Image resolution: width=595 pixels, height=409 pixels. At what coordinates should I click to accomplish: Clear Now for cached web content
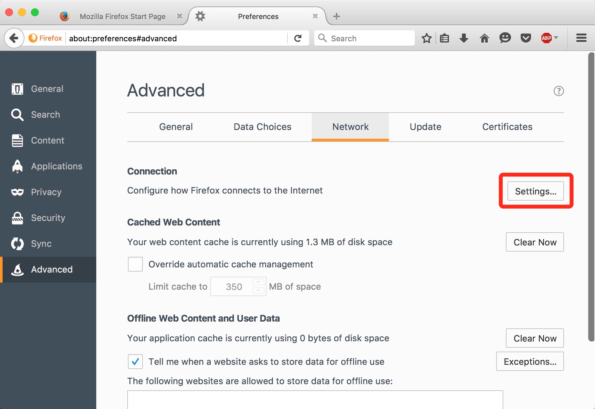(535, 242)
